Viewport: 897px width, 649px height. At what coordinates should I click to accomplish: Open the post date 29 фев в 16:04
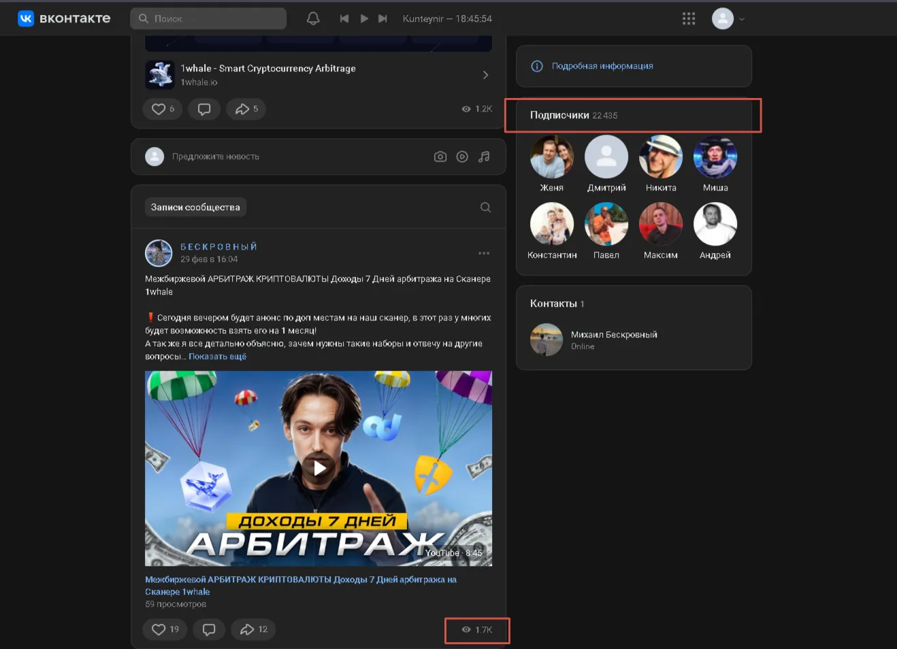click(x=209, y=259)
